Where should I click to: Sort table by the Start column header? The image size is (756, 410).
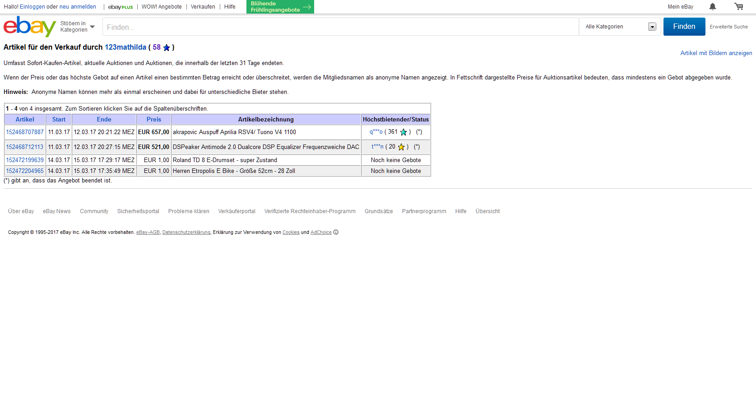tap(59, 120)
